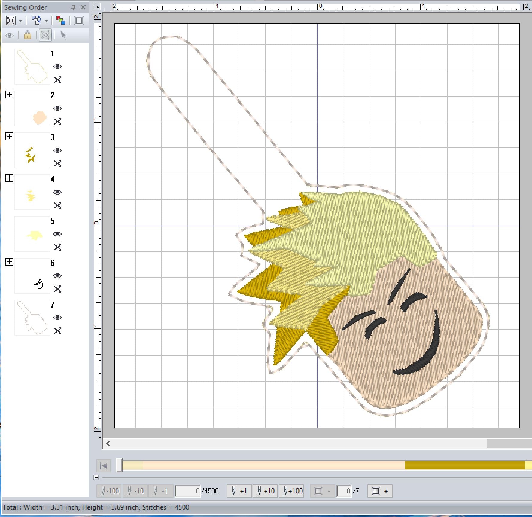Go to previous color with spool minus button
The width and height of the screenshot is (532, 517).
[x=322, y=491]
